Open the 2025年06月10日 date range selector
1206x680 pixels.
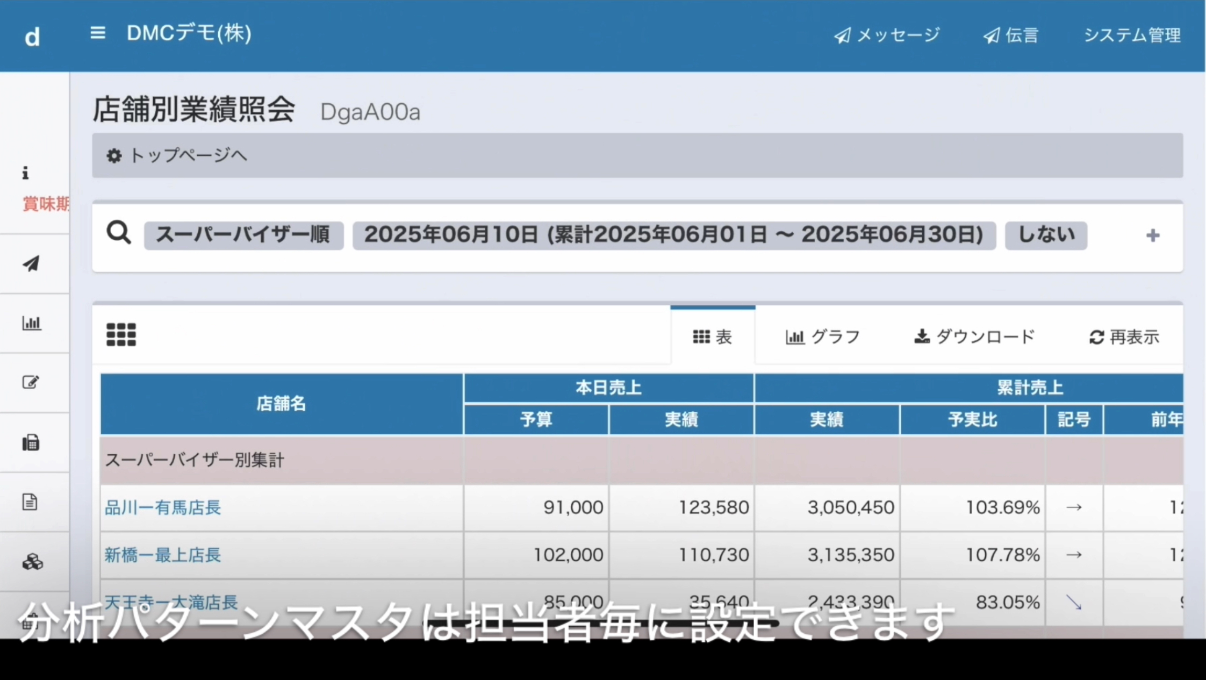674,235
